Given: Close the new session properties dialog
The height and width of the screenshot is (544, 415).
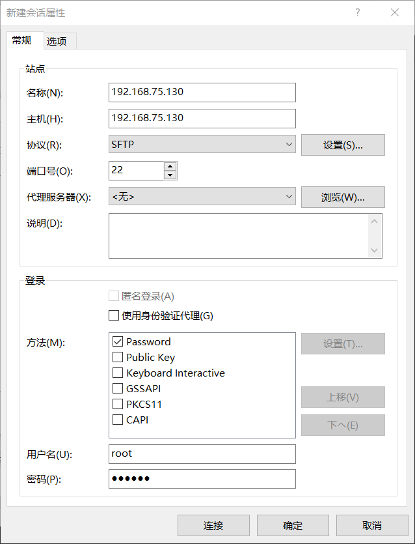Looking at the screenshot, I should click(x=394, y=12).
